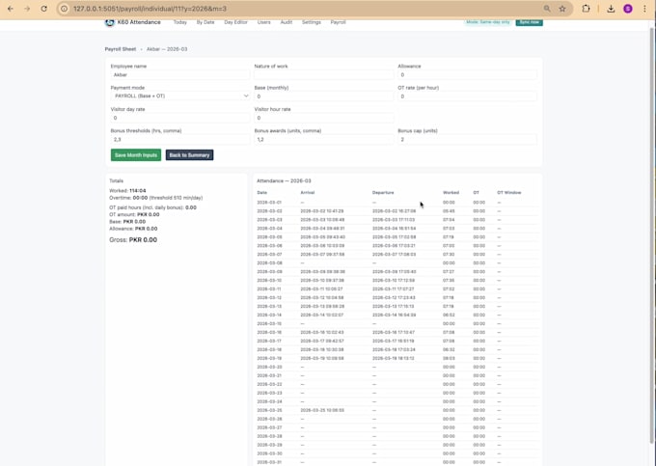The width and height of the screenshot is (656, 466).
Task: Click the Akbar — 2026-03 breadcrumb text
Action: 167,49
